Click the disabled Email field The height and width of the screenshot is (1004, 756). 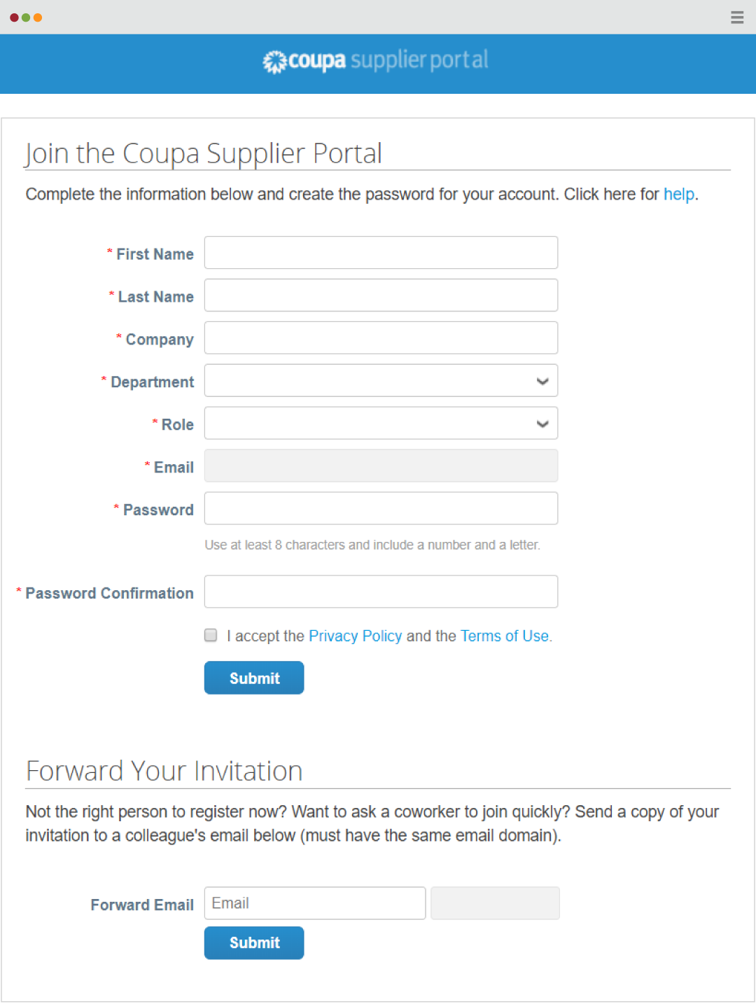click(380, 466)
